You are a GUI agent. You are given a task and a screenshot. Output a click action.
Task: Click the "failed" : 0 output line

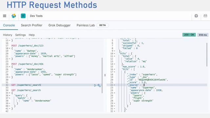[130, 48]
